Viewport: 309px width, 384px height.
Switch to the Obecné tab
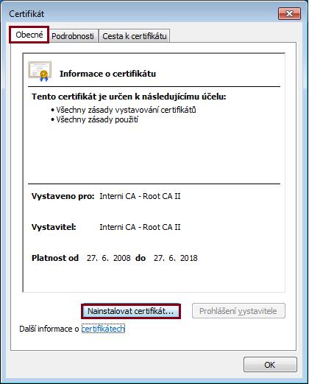[x=29, y=35]
